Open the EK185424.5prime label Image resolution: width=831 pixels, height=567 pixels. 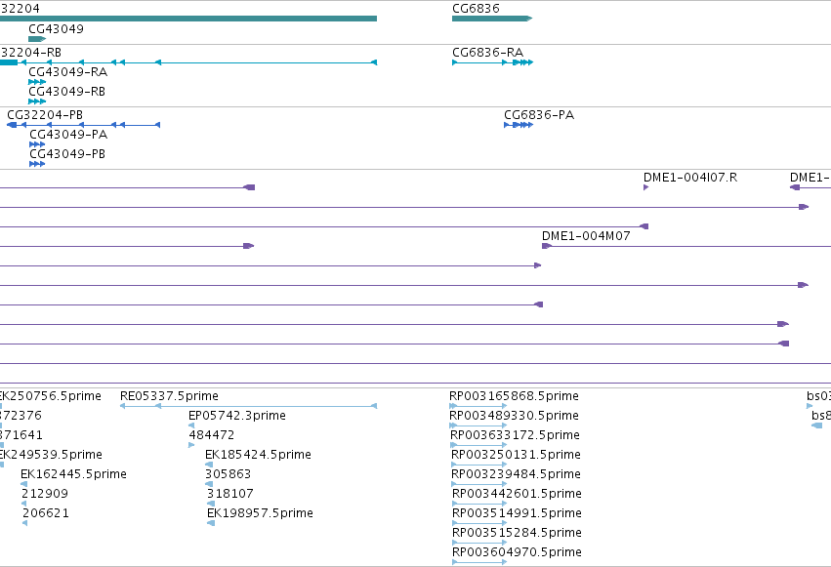click(258, 455)
